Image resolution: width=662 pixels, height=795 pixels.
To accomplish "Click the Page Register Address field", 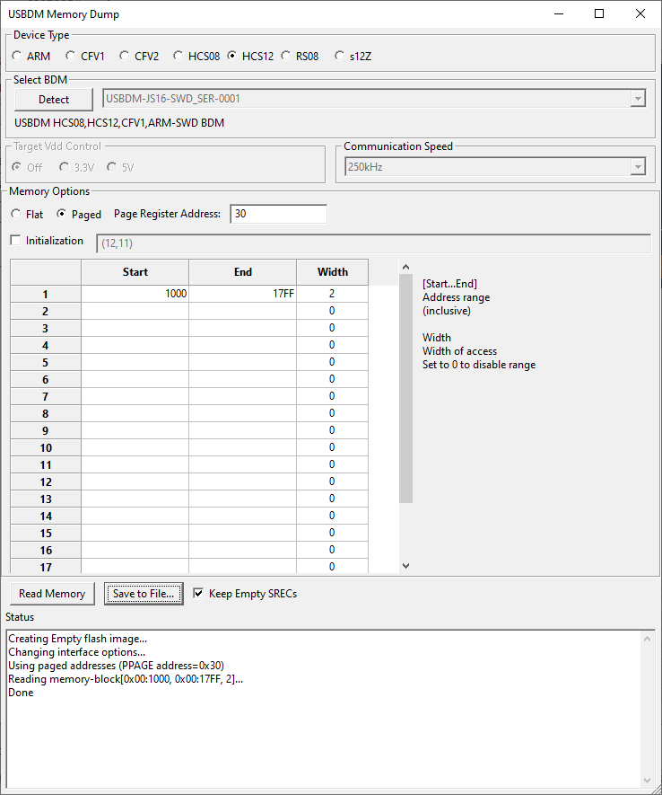I will (x=278, y=214).
